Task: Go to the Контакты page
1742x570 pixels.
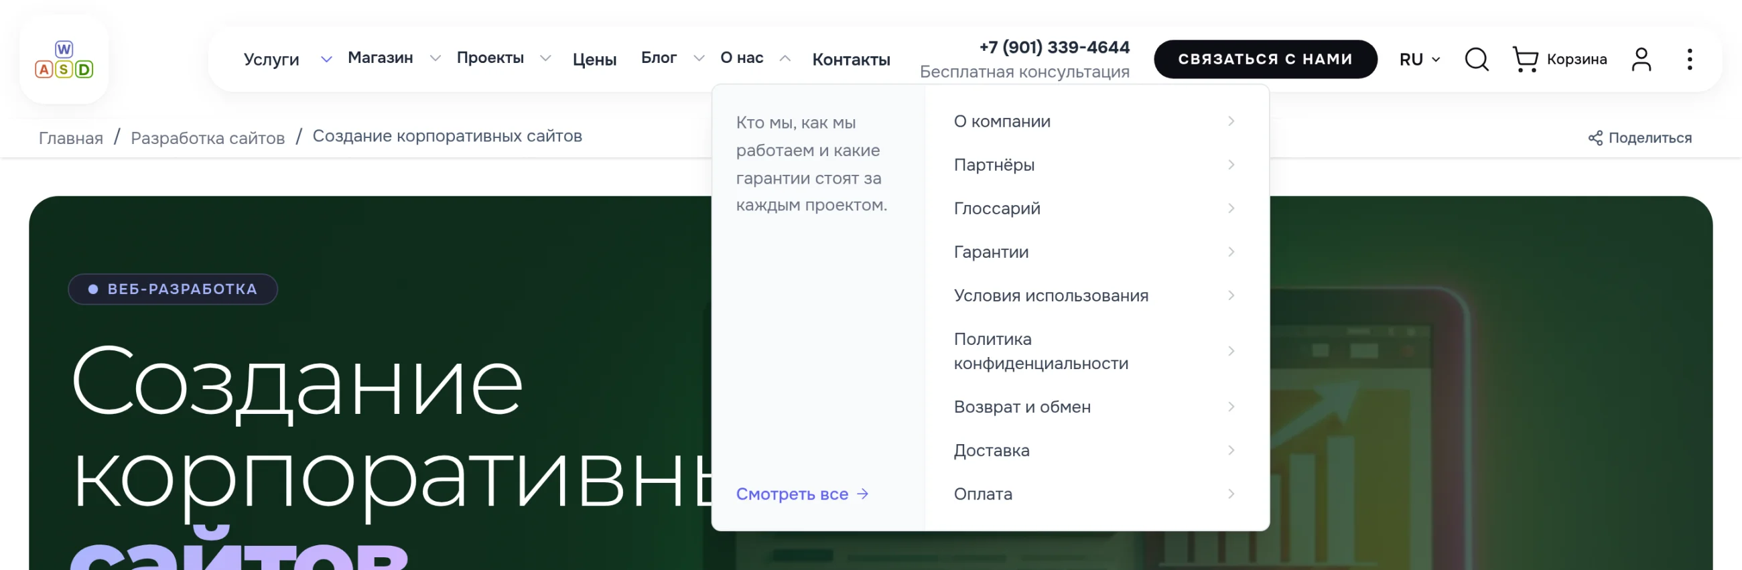Action: [851, 60]
